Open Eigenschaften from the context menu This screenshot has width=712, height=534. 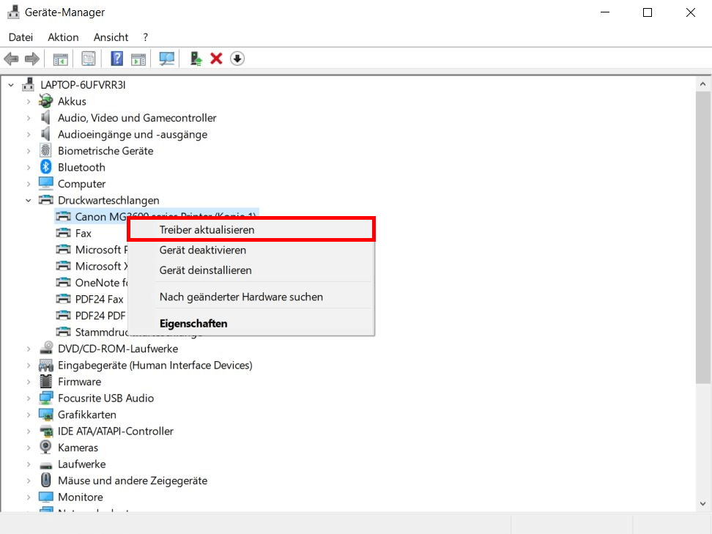pyautogui.click(x=251, y=323)
